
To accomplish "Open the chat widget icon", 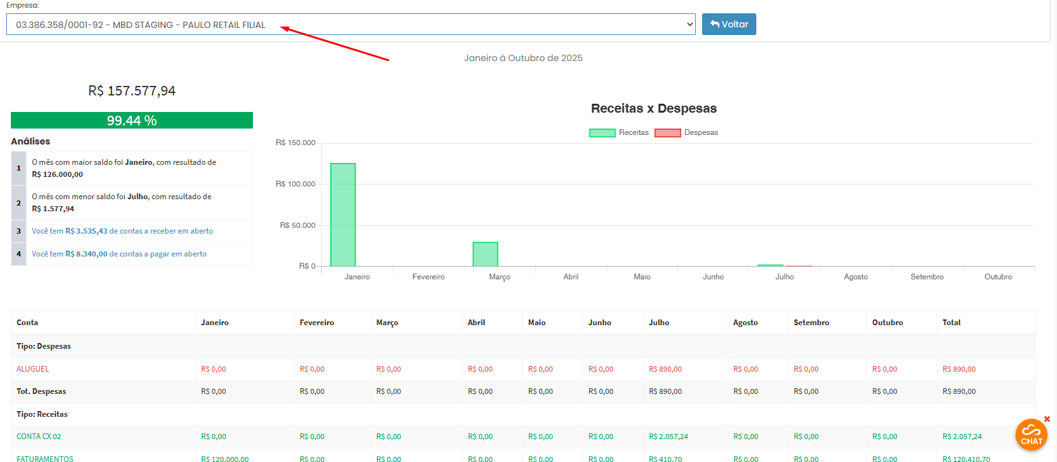I will tap(1031, 435).
